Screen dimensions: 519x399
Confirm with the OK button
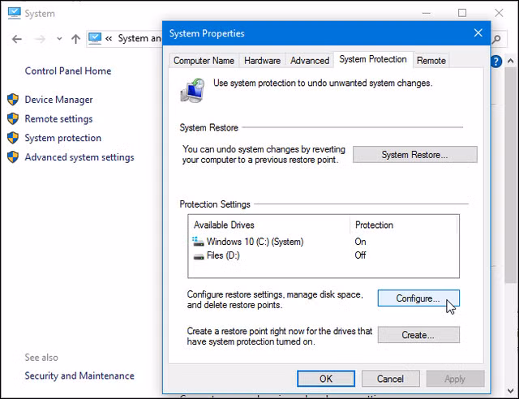(x=325, y=379)
